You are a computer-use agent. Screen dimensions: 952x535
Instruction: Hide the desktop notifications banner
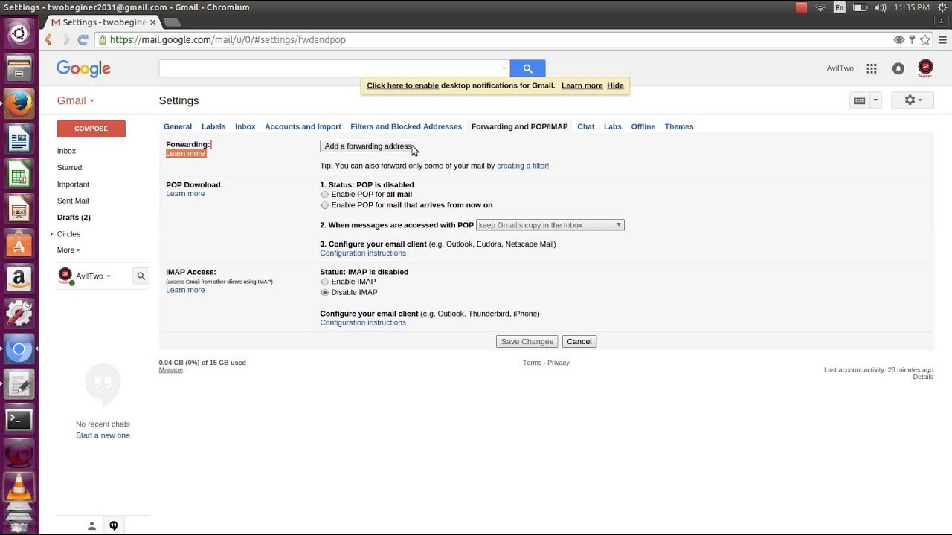point(615,85)
